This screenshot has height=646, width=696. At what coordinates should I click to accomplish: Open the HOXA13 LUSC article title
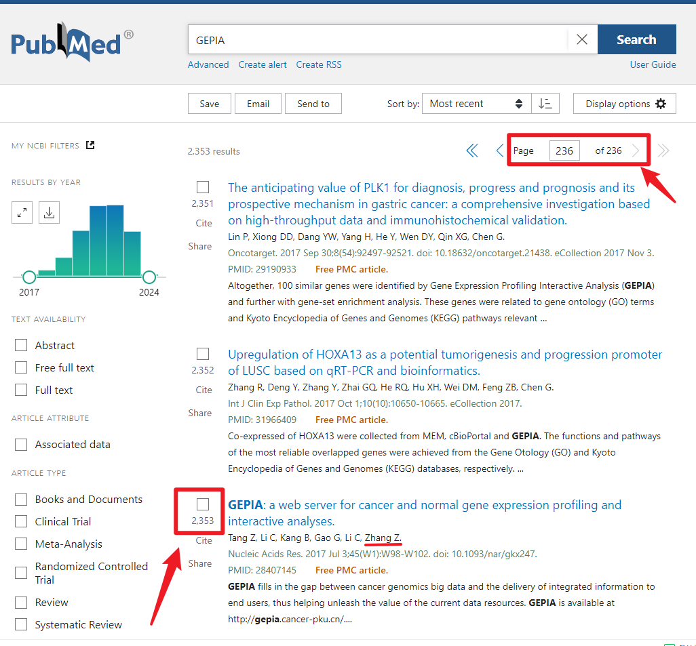click(x=445, y=363)
